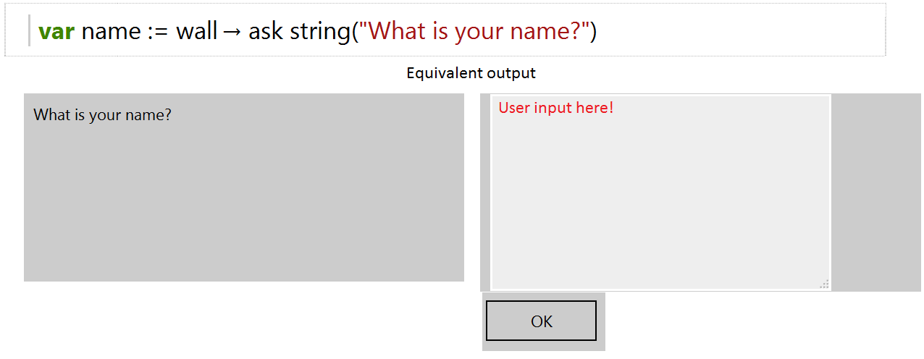Click the OK button

[541, 321]
